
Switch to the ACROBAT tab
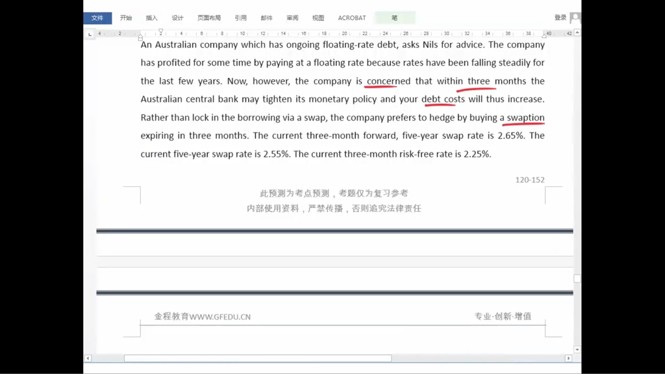click(351, 18)
